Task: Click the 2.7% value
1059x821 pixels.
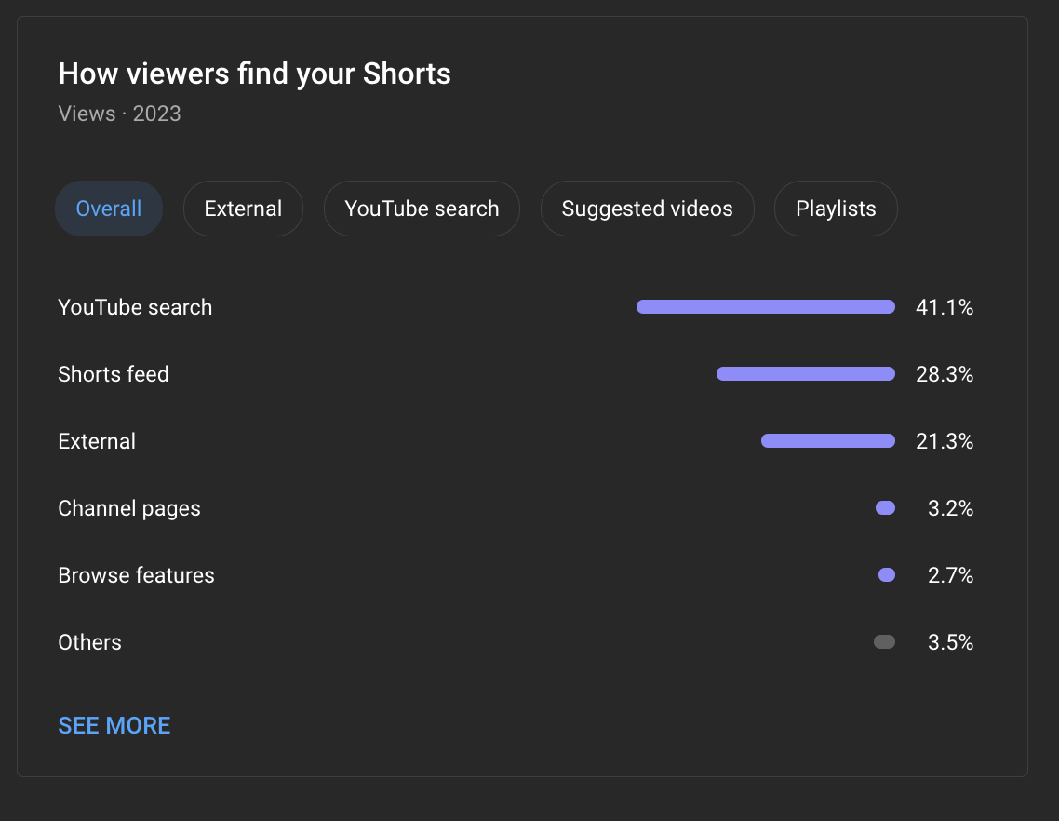Action: [x=950, y=575]
